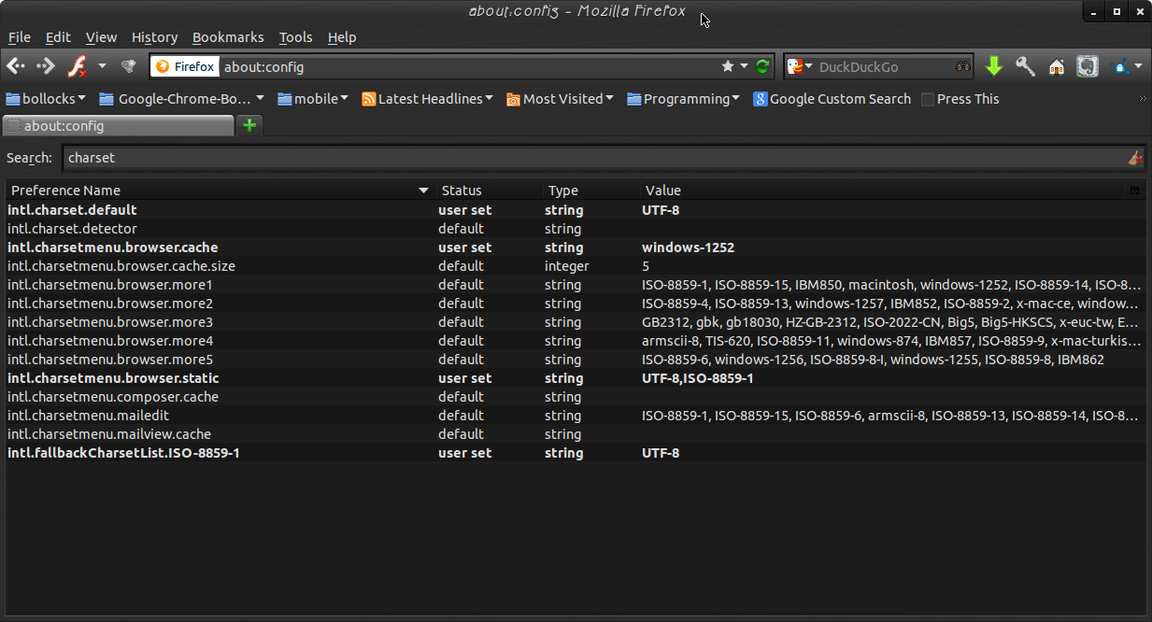The height and width of the screenshot is (622, 1152).
Task: Open the Tools menu
Action: [295, 37]
